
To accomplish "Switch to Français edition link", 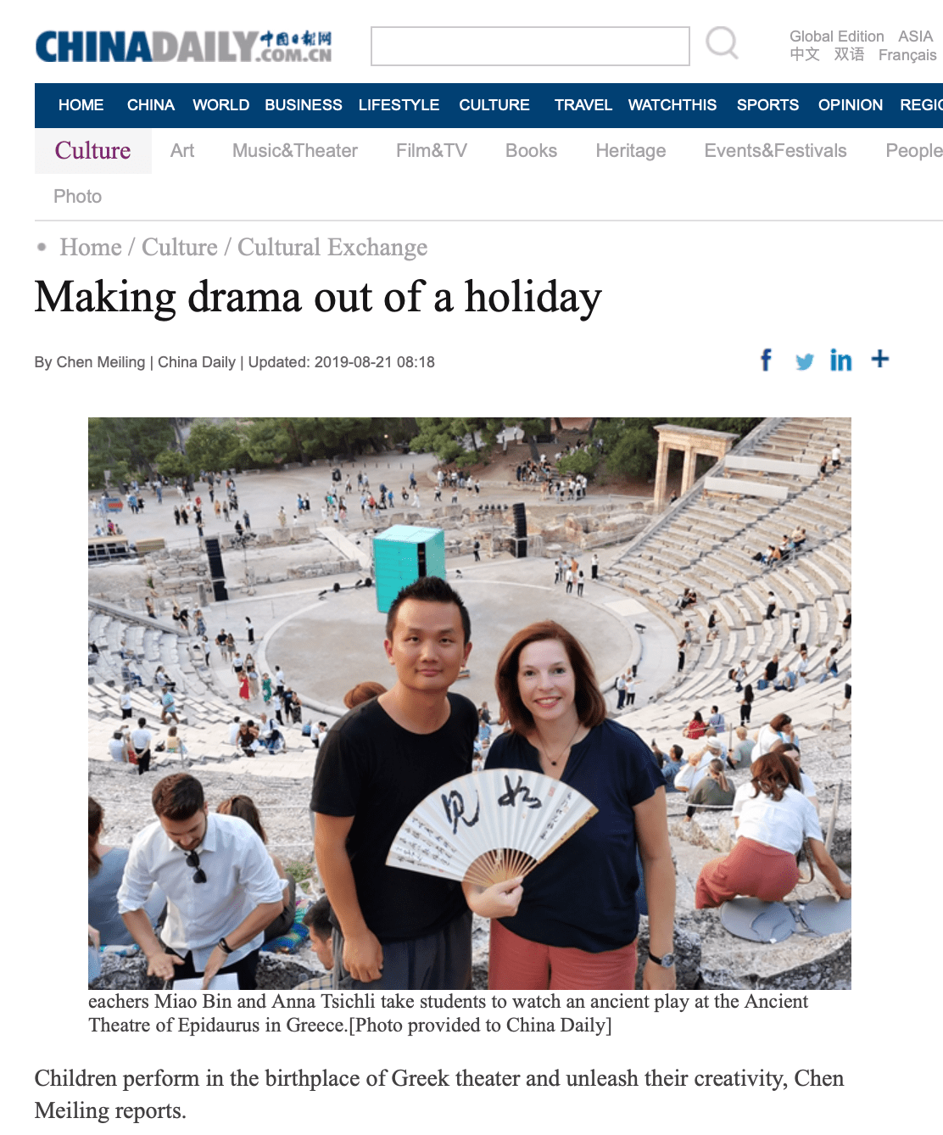I will pyautogui.click(x=907, y=55).
